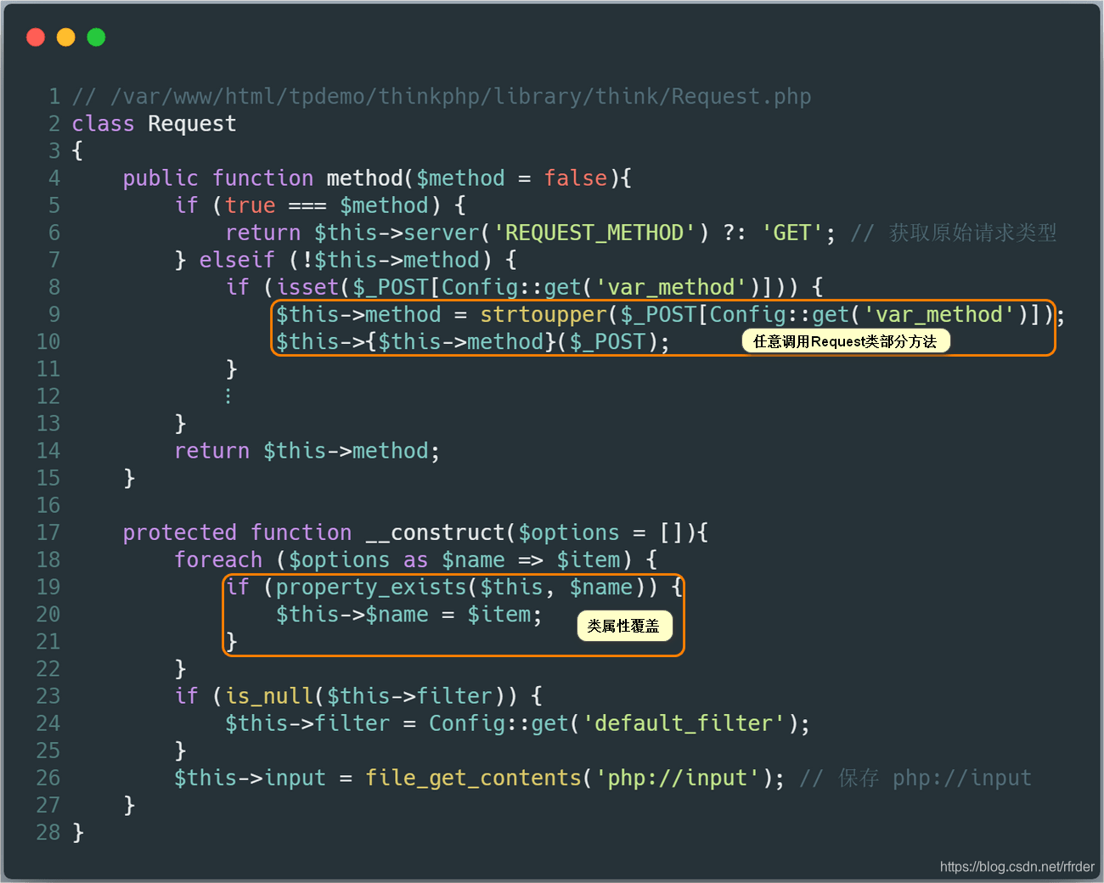Click the 'foreach ($options as $name => $item)' line
Screen dimensions: 1104x883
pos(416,560)
